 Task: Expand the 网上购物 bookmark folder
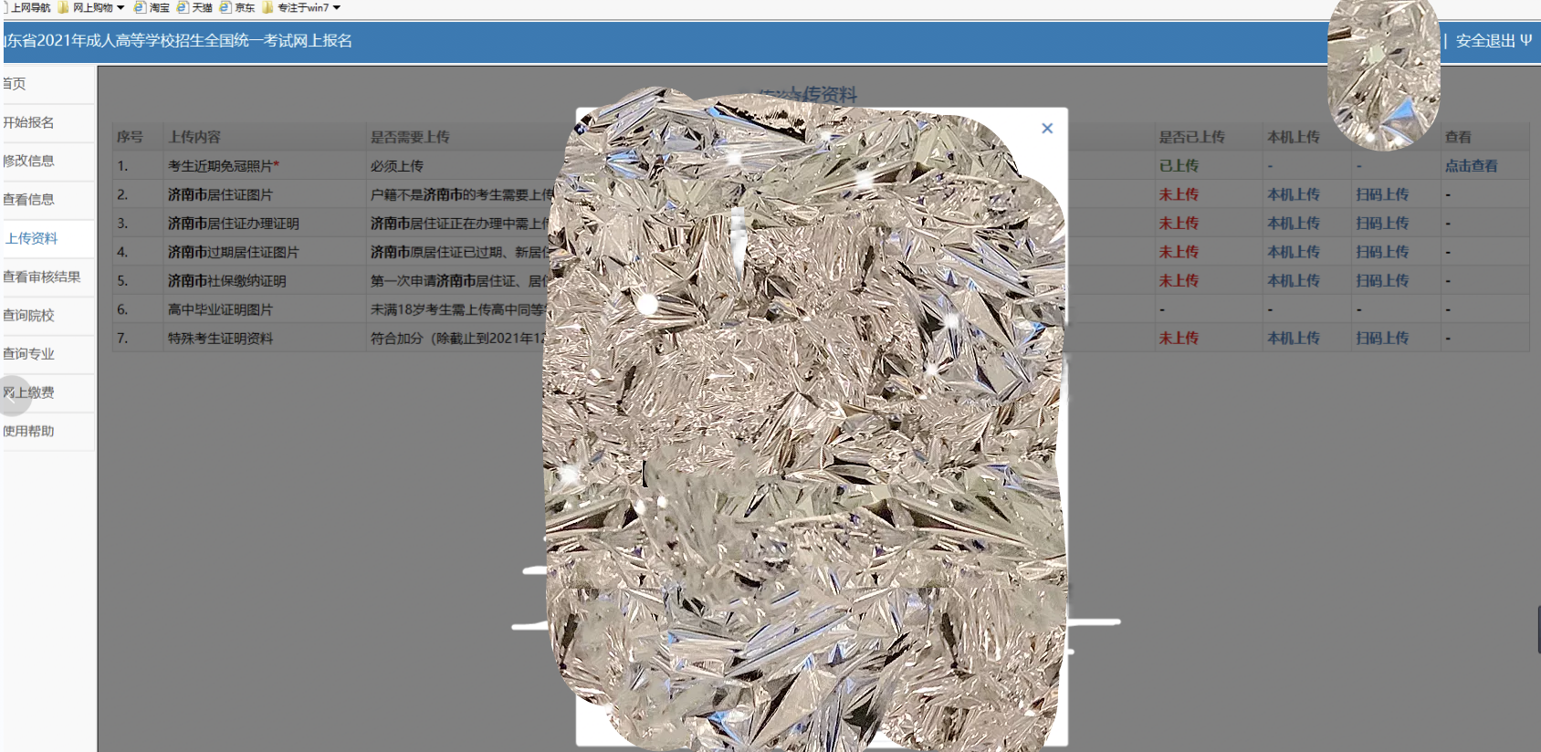coord(91,7)
